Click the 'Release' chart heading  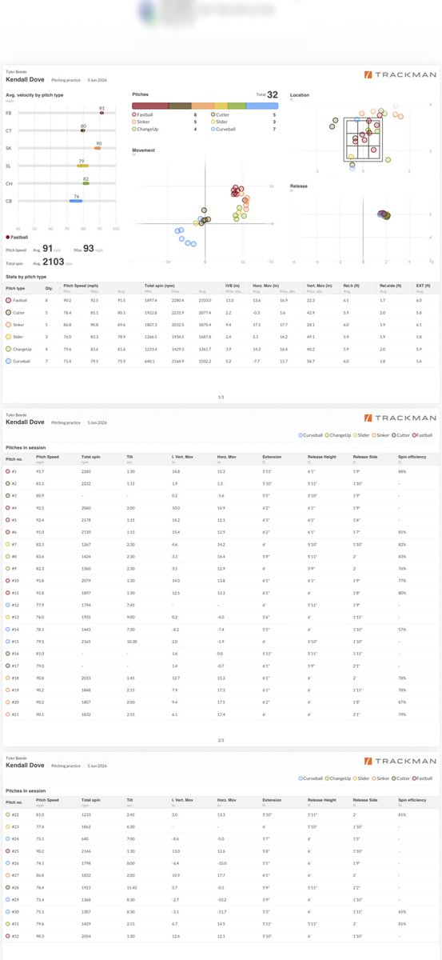299,186
